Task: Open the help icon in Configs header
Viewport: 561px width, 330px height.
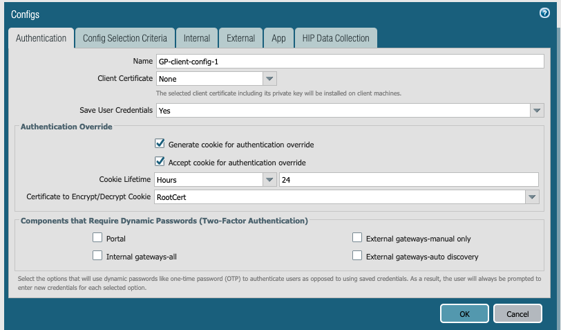Action: pos(544,13)
